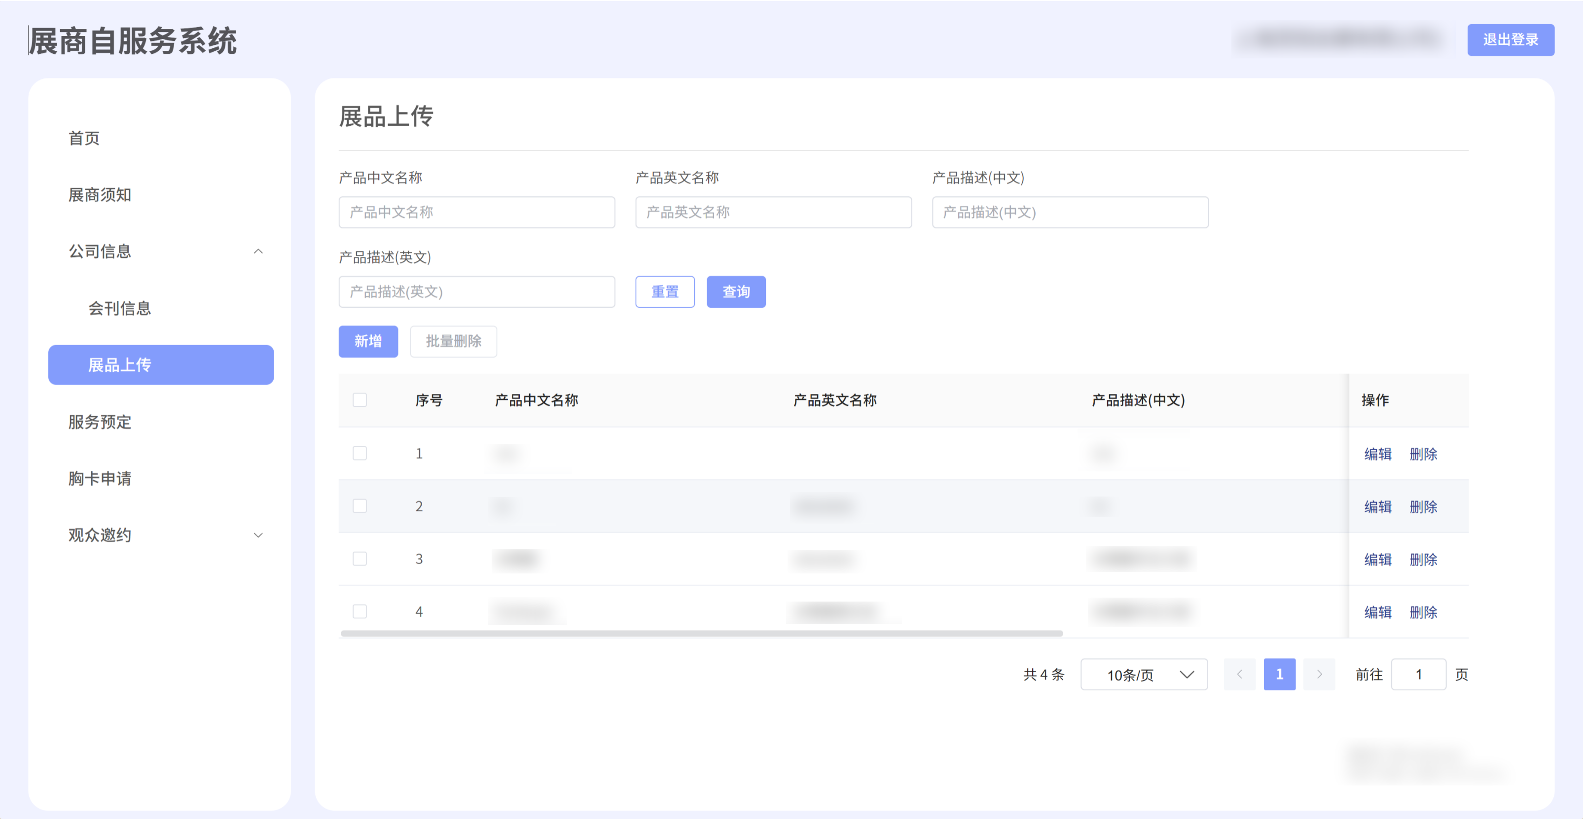Focus the 产品英文名称 search input
The width and height of the screenshot is (1583, 819).
(773, 212)
